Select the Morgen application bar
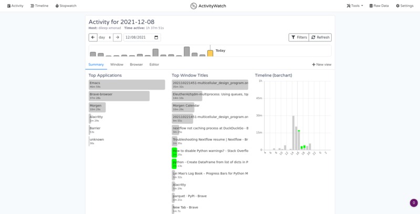The height and width of the screenshot is (214, 420). click(97, 108)
